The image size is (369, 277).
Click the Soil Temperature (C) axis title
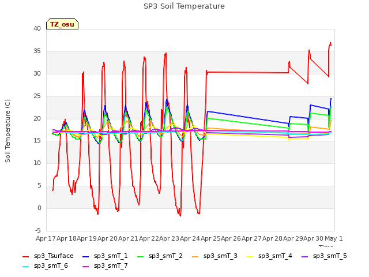click(7, 131)
